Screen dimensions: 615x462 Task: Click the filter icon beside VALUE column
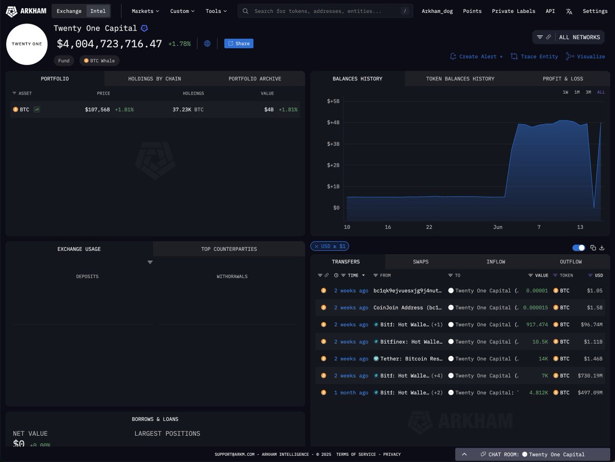(531, 276)
